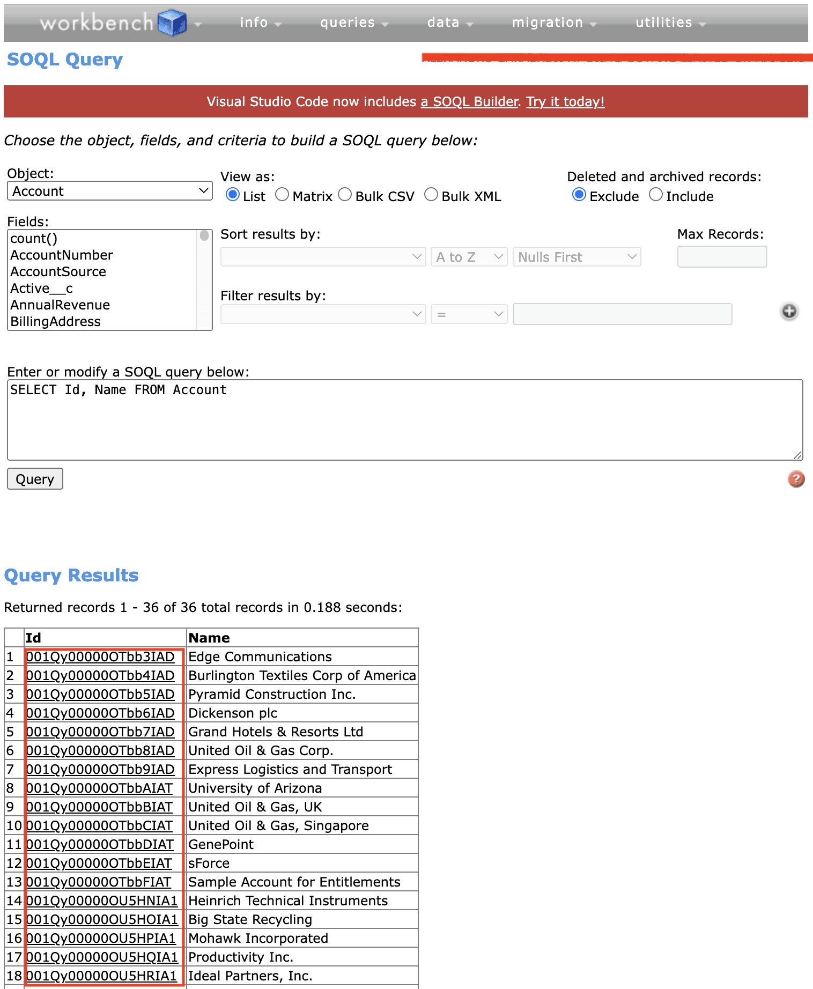
Task: Choose Bulk XML view option
Action: (431, 195)
